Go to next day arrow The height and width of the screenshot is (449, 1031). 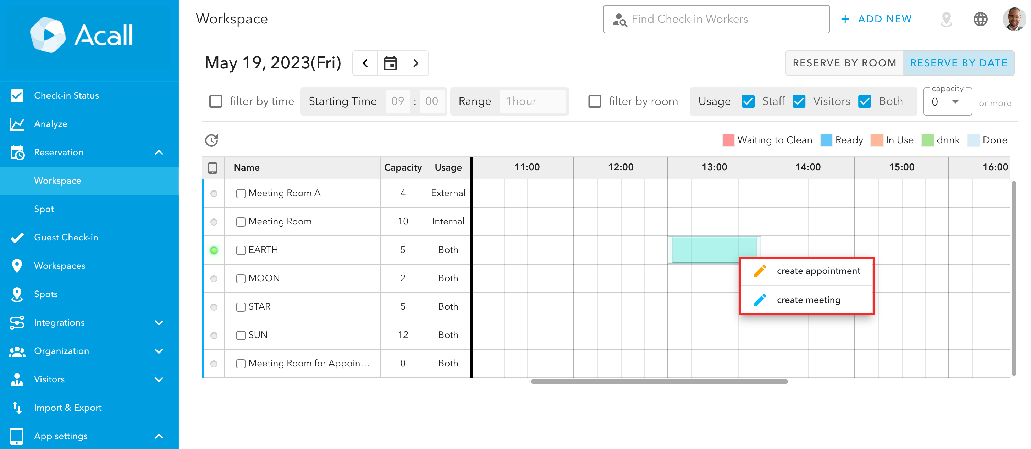pyautogui.click(x=416, y=63)
